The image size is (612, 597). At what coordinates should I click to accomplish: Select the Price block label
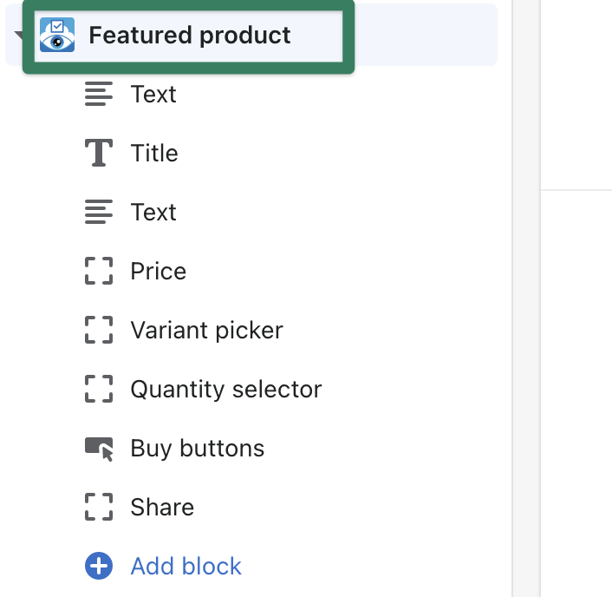(159, 271)
